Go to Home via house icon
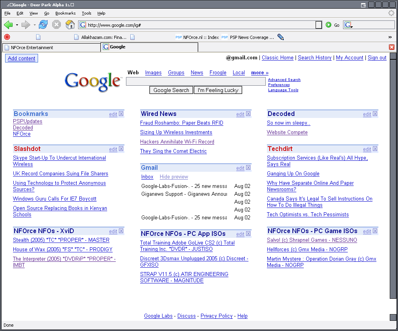 pyautogui.click(x=70, y=25)
